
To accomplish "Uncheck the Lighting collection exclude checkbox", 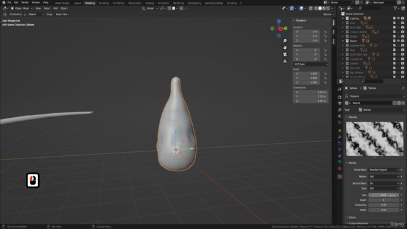I will (394, 18).
